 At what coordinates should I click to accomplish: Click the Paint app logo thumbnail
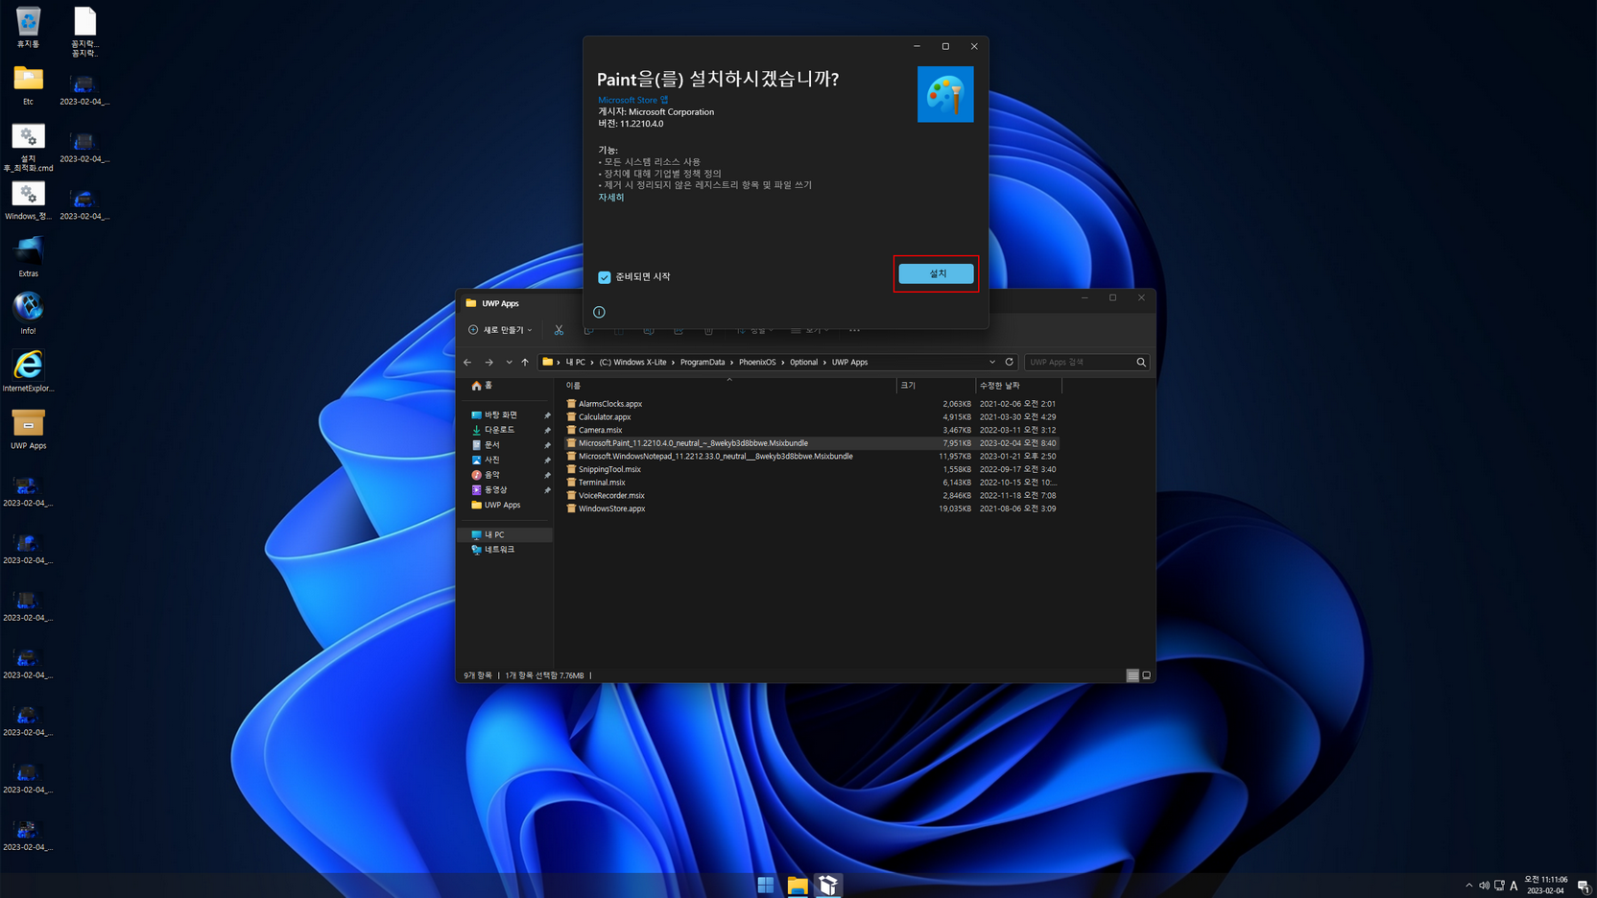pyautogui.click(x=945, y=94)
